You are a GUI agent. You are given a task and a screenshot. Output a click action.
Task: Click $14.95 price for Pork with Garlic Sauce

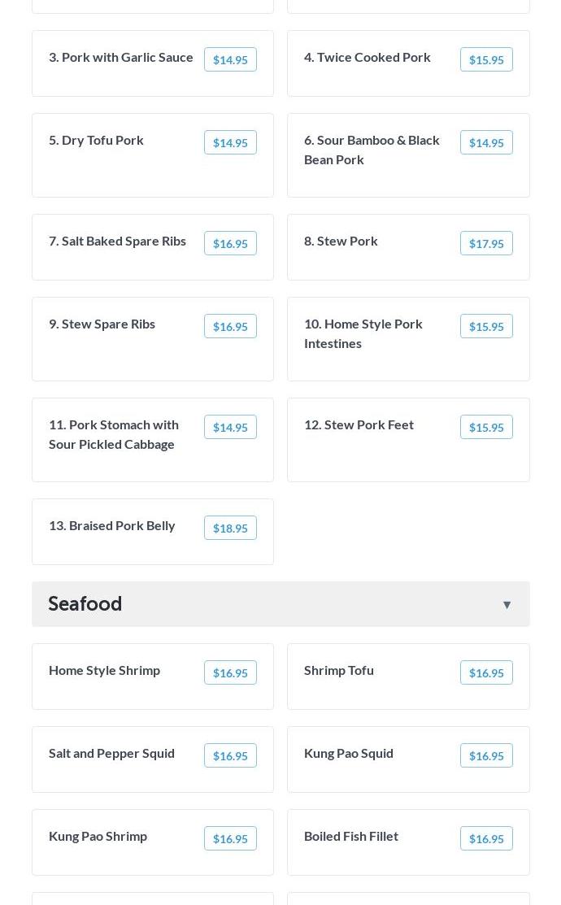pos(230,59)
